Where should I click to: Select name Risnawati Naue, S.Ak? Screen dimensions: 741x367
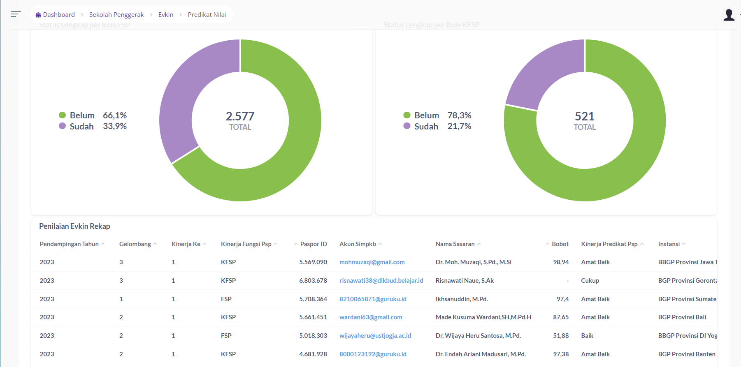tap(465, 281)
